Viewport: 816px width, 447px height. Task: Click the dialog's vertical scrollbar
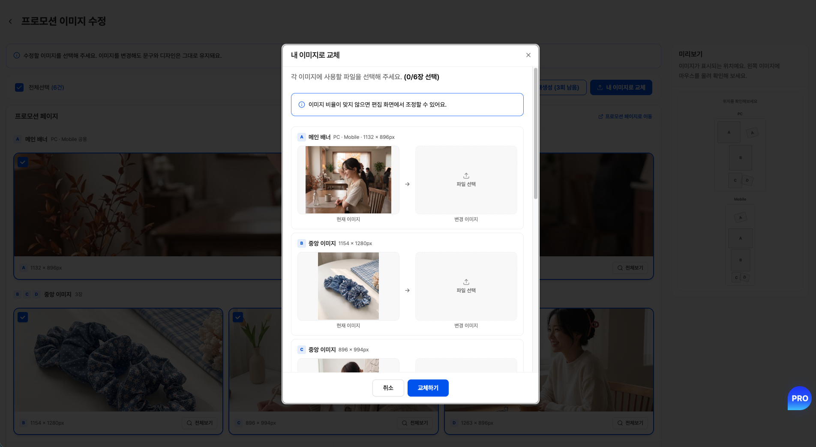tap(535, 133)
